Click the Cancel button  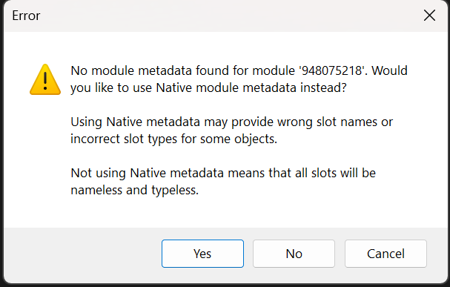[x=386, y=254]
